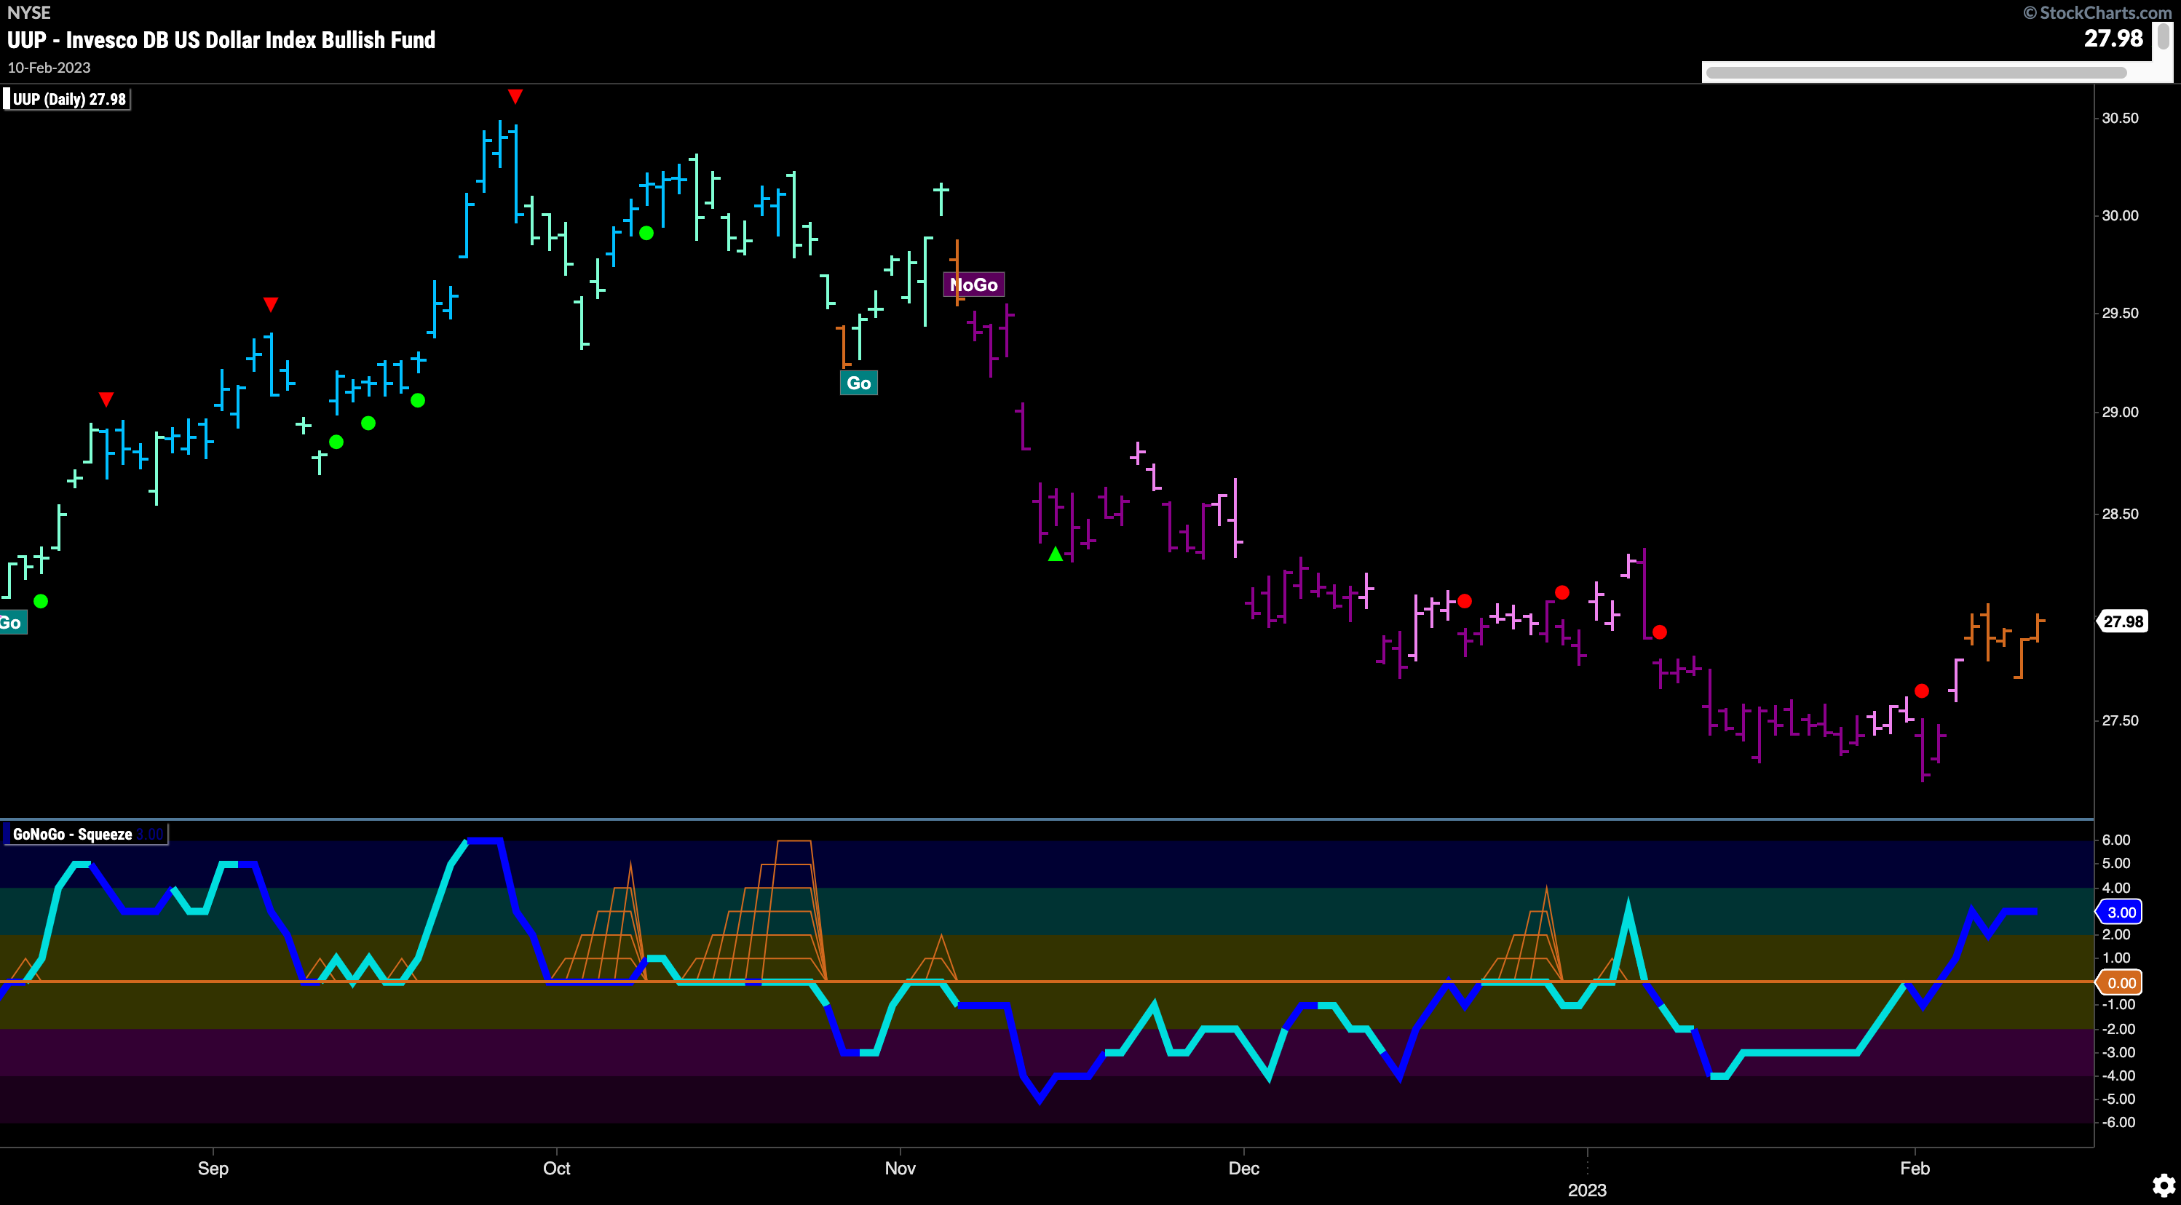The image size is (2181, 1205).
Task: Click the red down-triangle marker in late August
Action: pyautogui.click(x=106, y=399)
